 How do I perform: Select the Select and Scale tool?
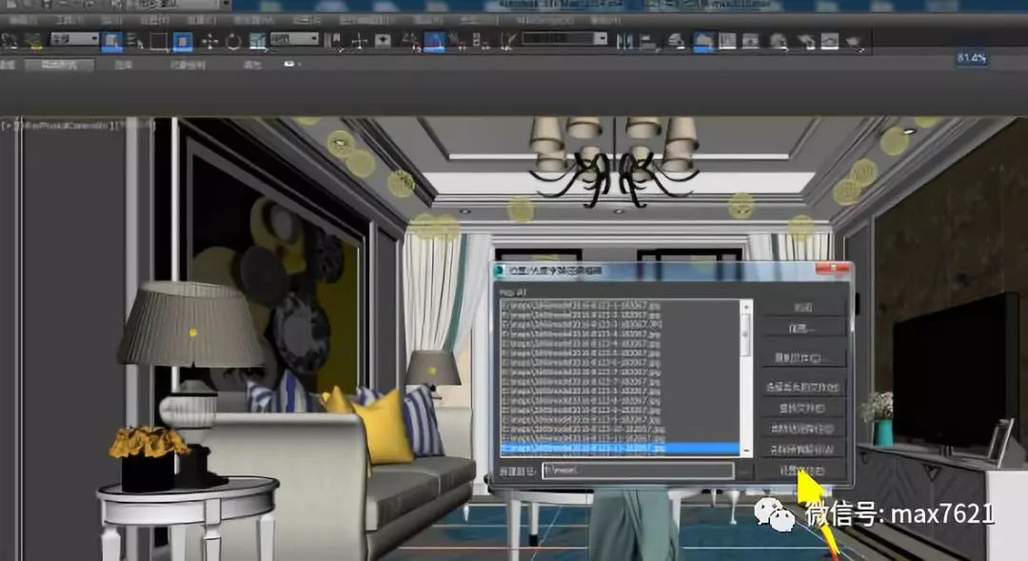[x=257, y=38]
